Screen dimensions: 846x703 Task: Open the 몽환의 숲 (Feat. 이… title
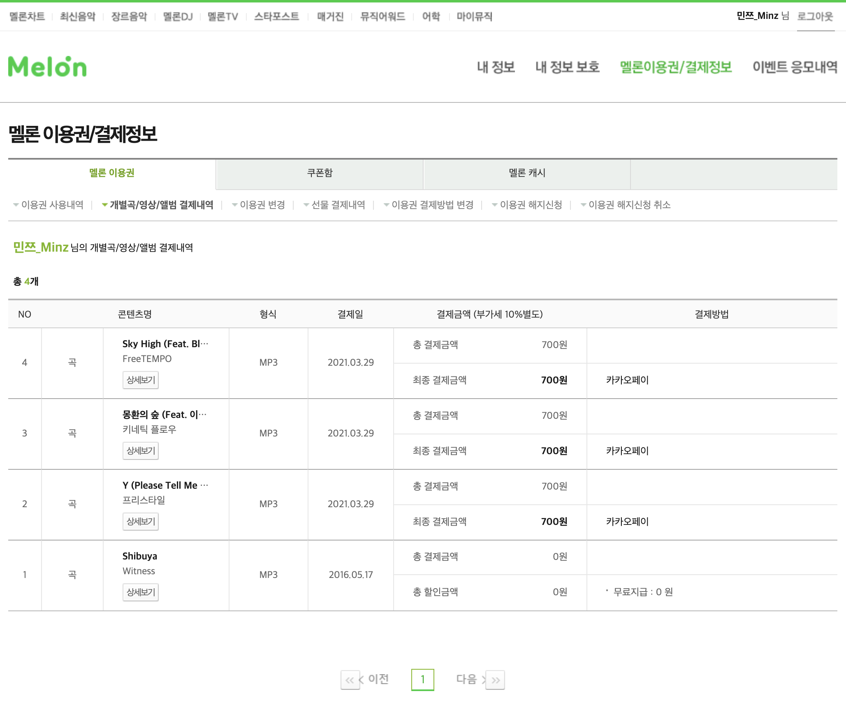165,415
